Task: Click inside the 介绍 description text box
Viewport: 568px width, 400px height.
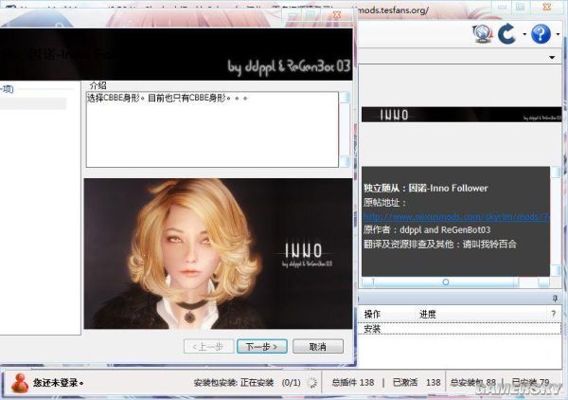Action: [212, 130]
